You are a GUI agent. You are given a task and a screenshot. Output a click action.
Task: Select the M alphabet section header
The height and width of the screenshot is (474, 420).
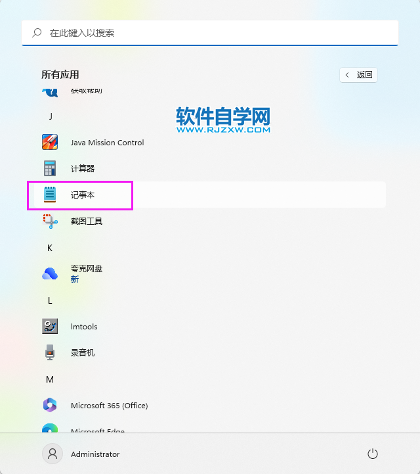(50, 379)
